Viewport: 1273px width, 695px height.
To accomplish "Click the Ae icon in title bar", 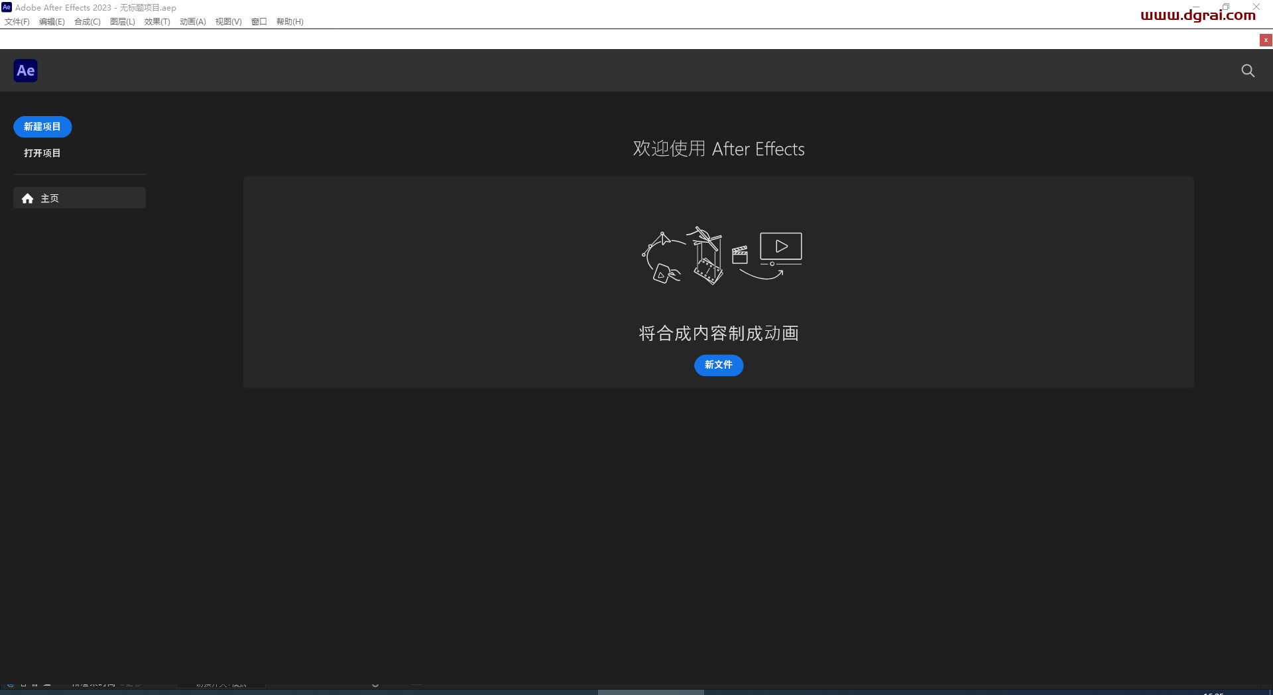I will [x=7, y=7].
